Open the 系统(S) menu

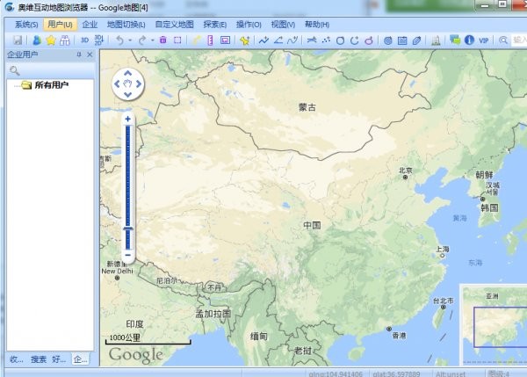pyautogui.click(x=26, y=25)
